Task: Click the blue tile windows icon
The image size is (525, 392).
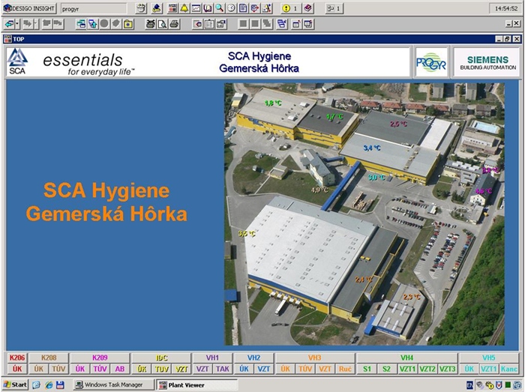Action: (x=282, y=24)
